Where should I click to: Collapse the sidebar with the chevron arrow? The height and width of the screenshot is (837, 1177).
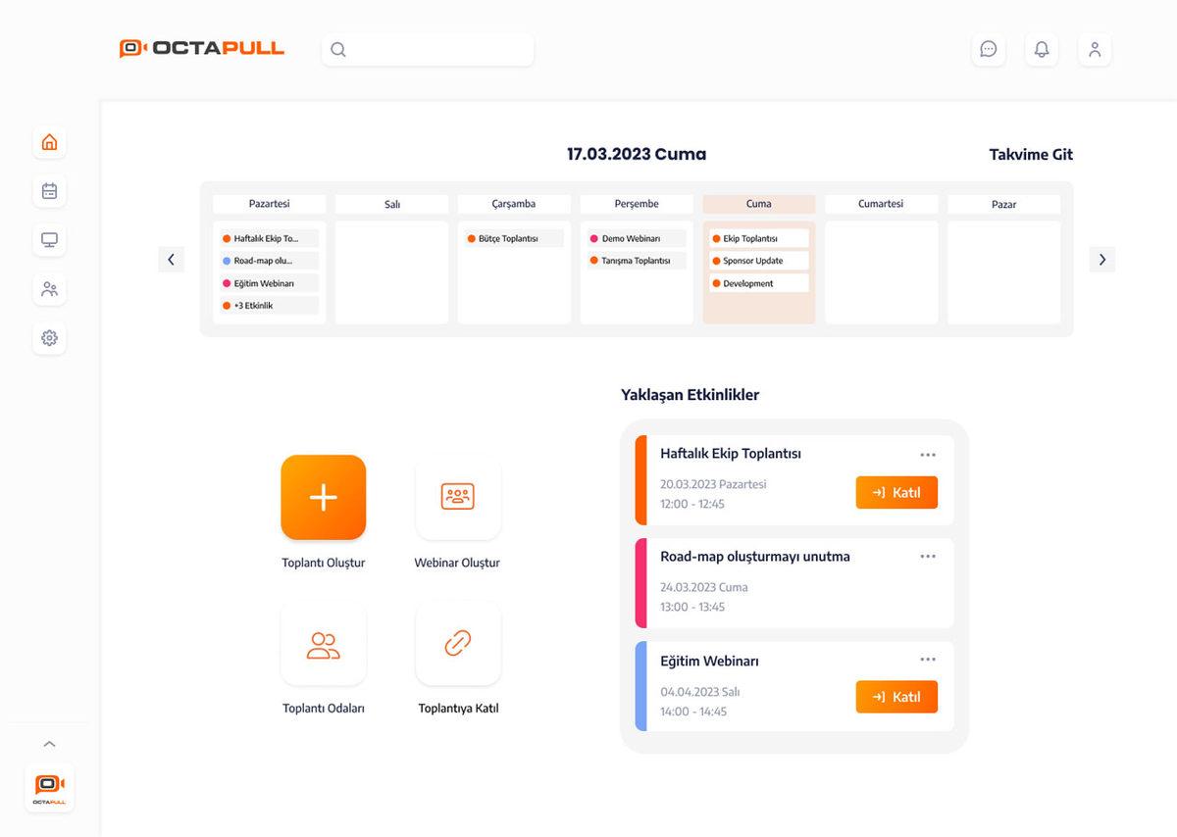click(x=49, y=743)
